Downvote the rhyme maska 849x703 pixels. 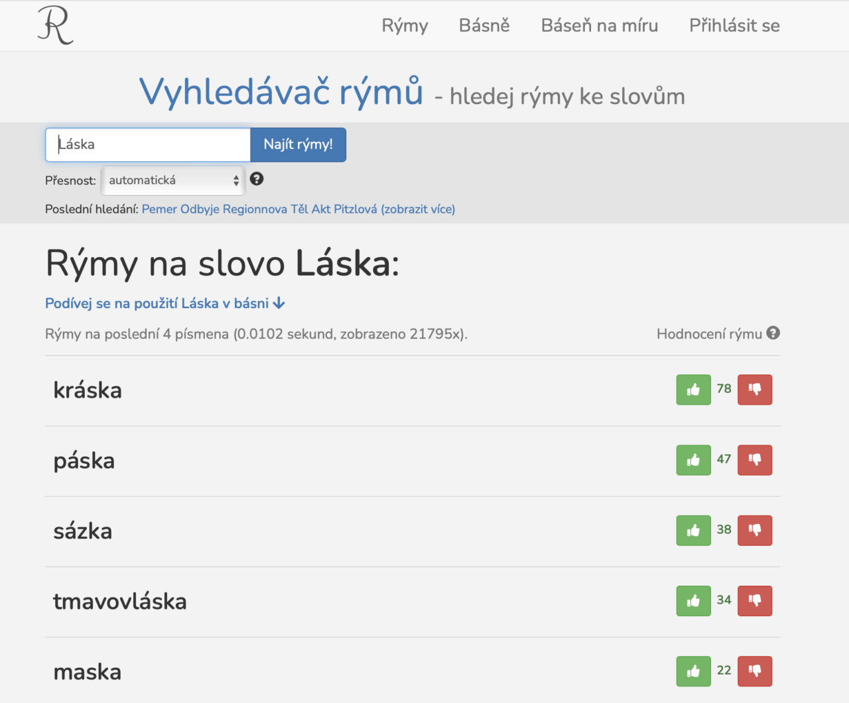(755, 671)
